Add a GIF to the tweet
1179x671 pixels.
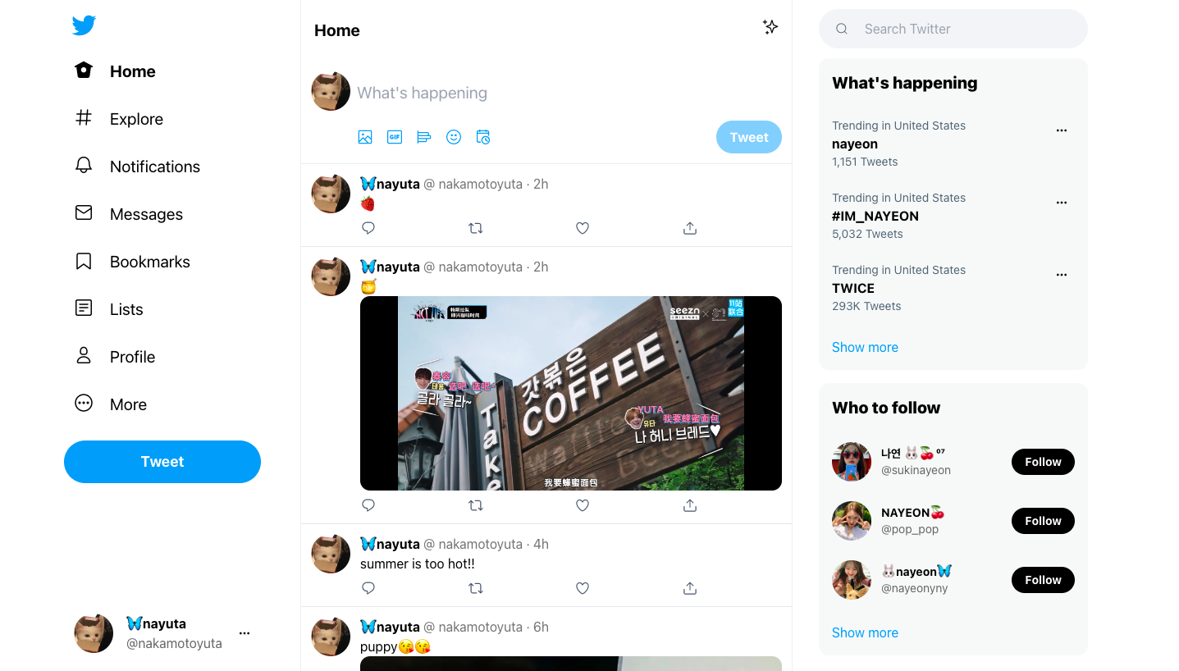click(395, 137)
